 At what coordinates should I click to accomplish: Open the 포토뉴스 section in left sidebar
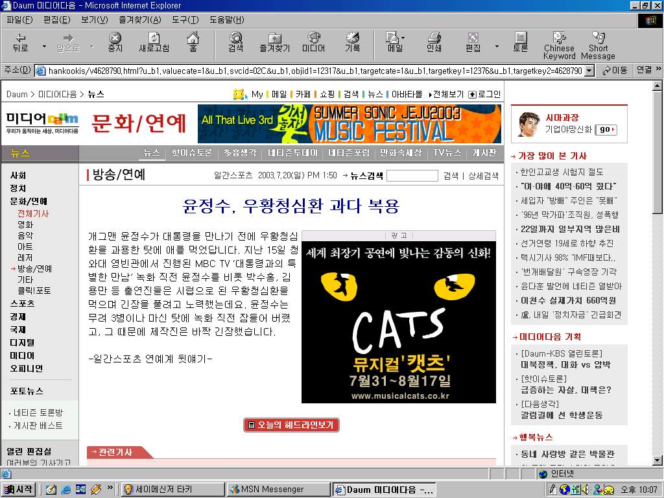(26, 391)
